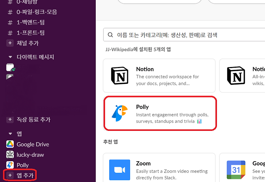Image resolution: width=265 pixels, height=182 pixels.
Task: Click the Google Calendar 31 logo
Action: (236, 170)
